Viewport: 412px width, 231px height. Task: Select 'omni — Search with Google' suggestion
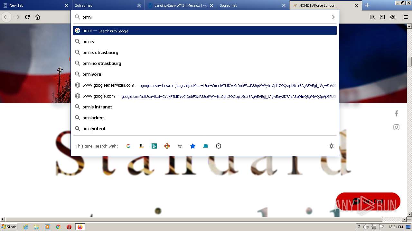tap(205, 30)
